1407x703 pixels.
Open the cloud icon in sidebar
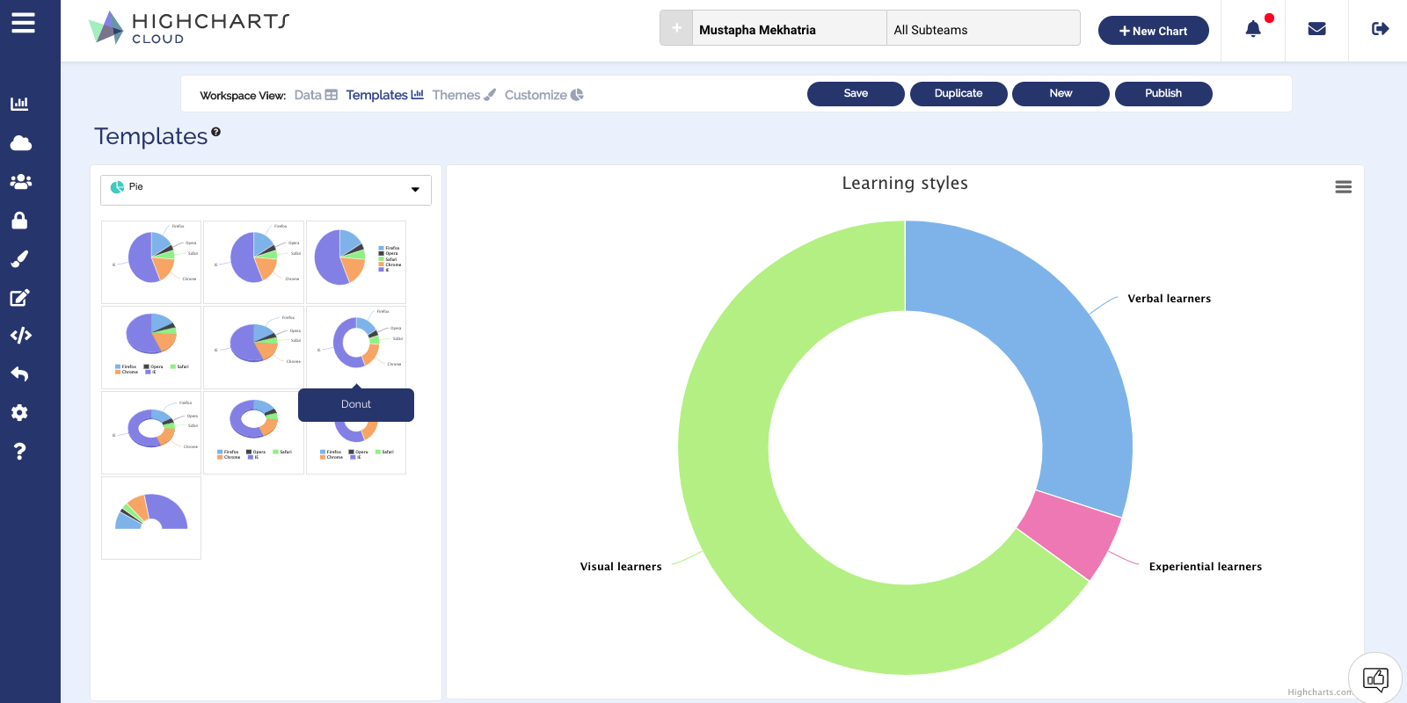20,143
